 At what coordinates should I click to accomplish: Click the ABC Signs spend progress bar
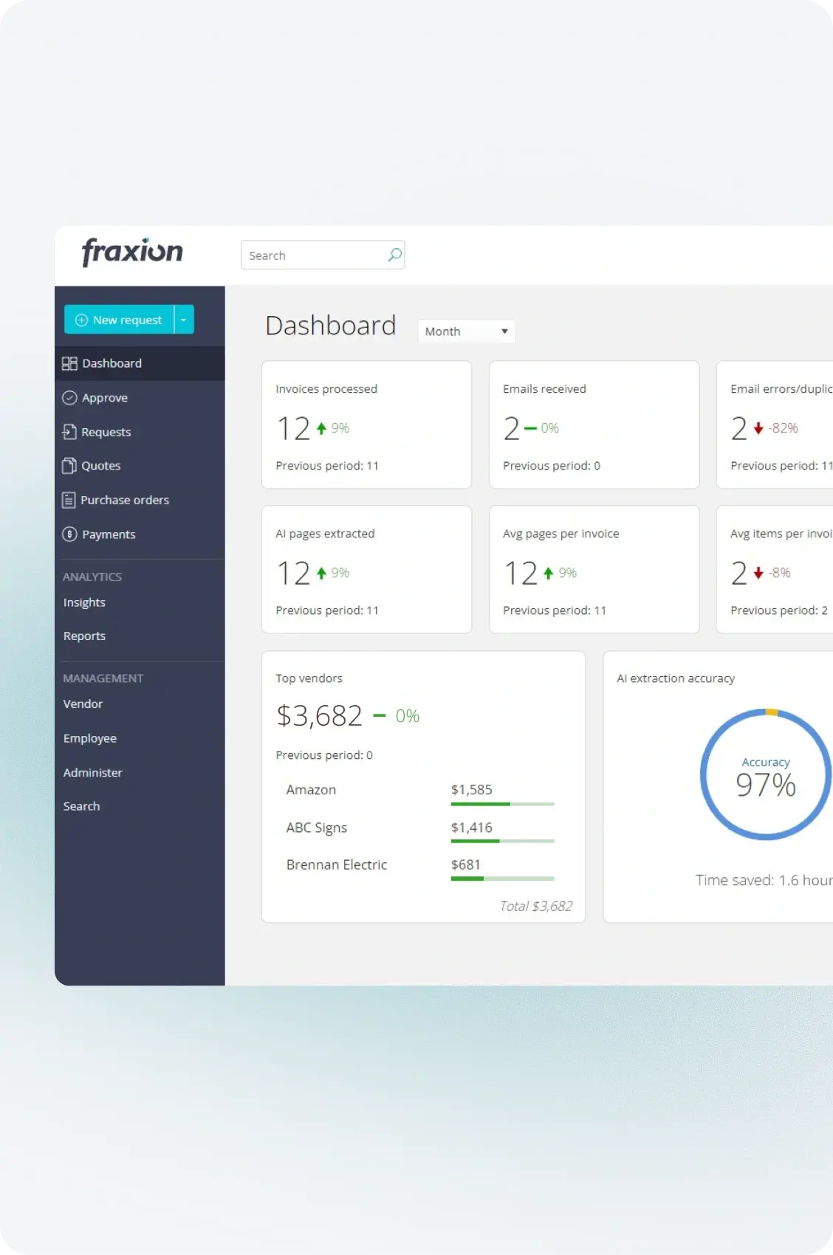[x=502, y=841]
